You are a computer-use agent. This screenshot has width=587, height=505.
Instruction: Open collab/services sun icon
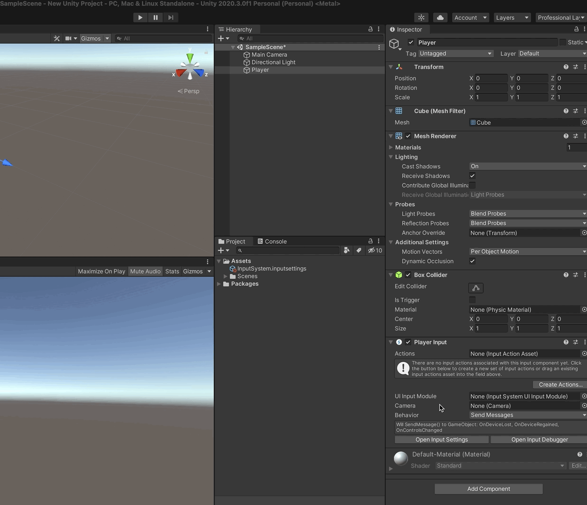[421, 17]
